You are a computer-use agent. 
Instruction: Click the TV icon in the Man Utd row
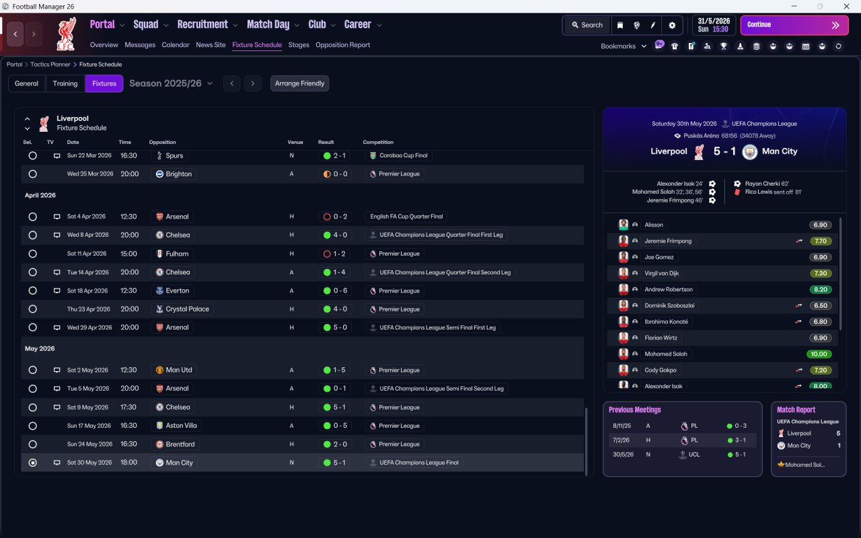click(x=57, y=370)
